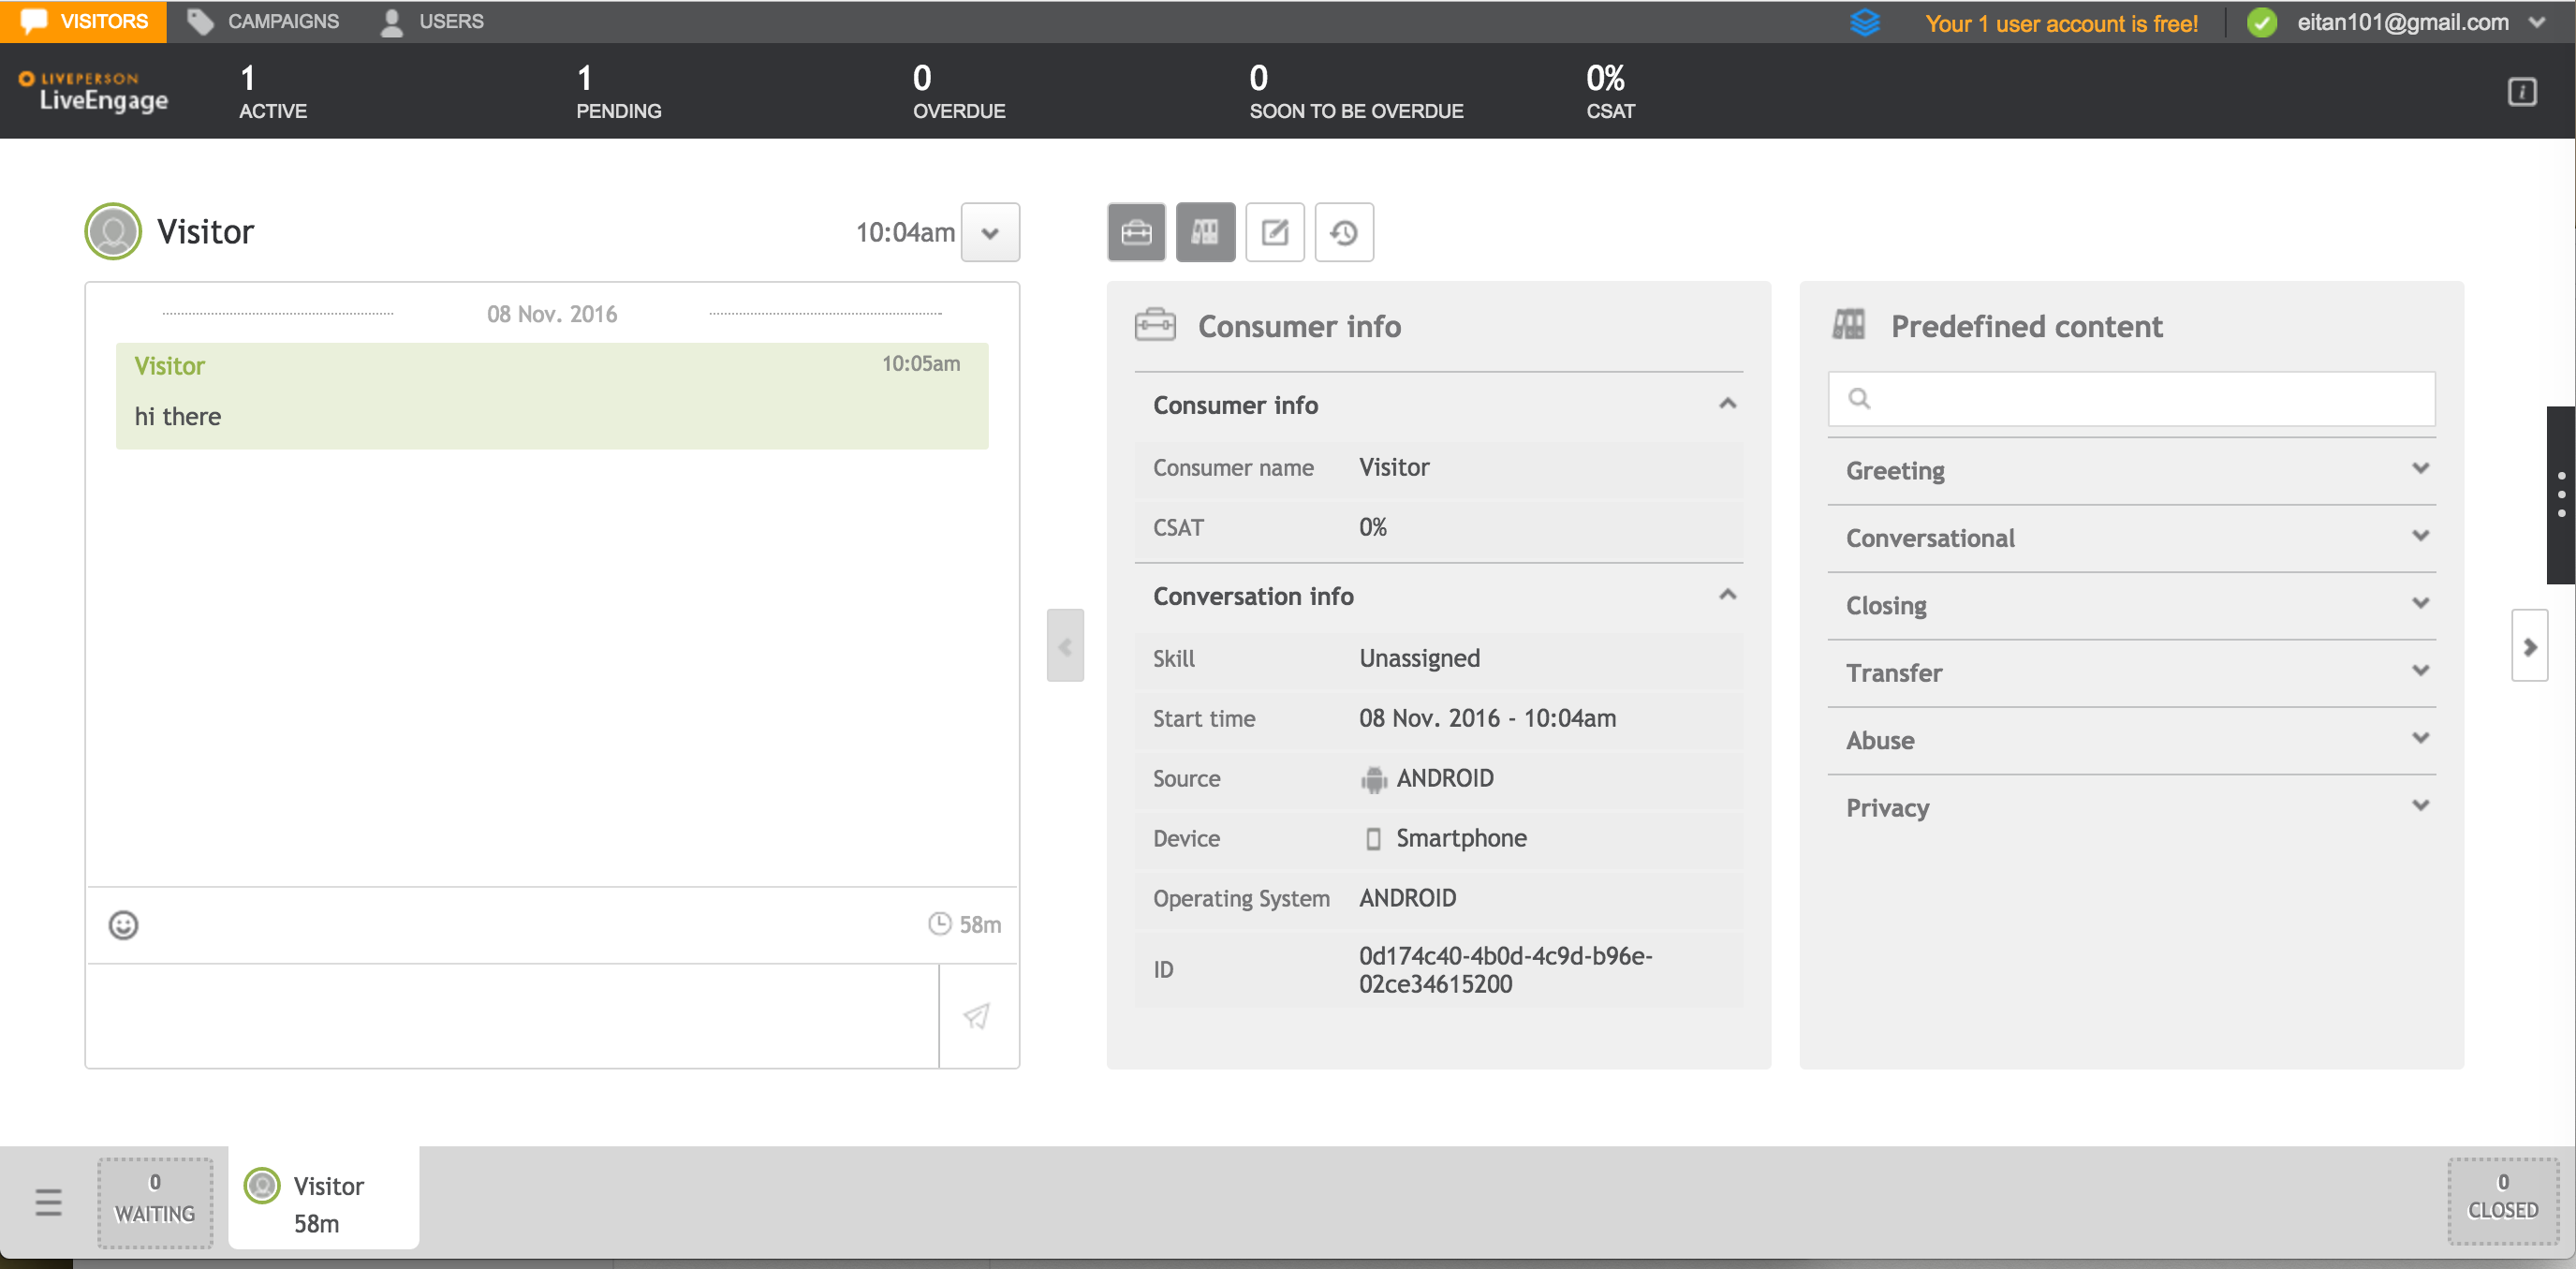Open conversation actions dropdown next to 10:04am

(x=990, y=233)
